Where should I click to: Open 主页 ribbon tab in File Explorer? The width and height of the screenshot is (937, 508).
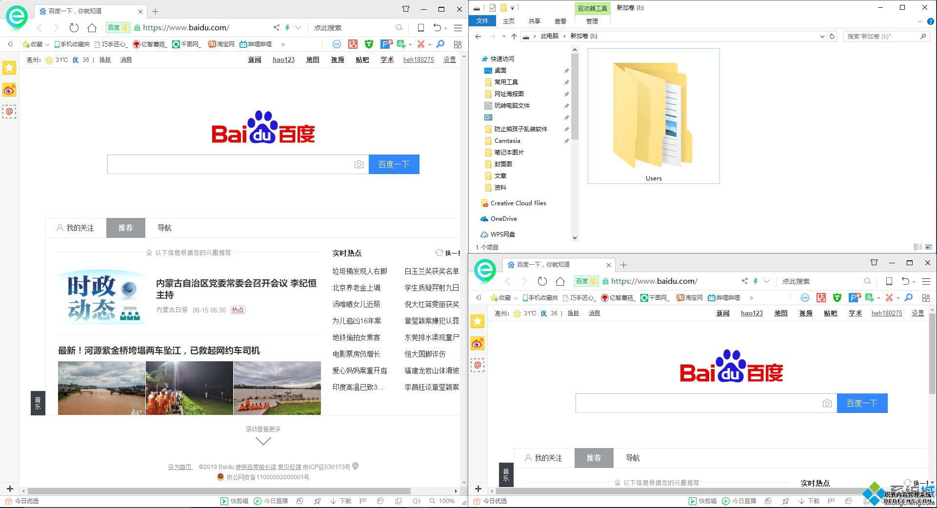coord(509,21)
